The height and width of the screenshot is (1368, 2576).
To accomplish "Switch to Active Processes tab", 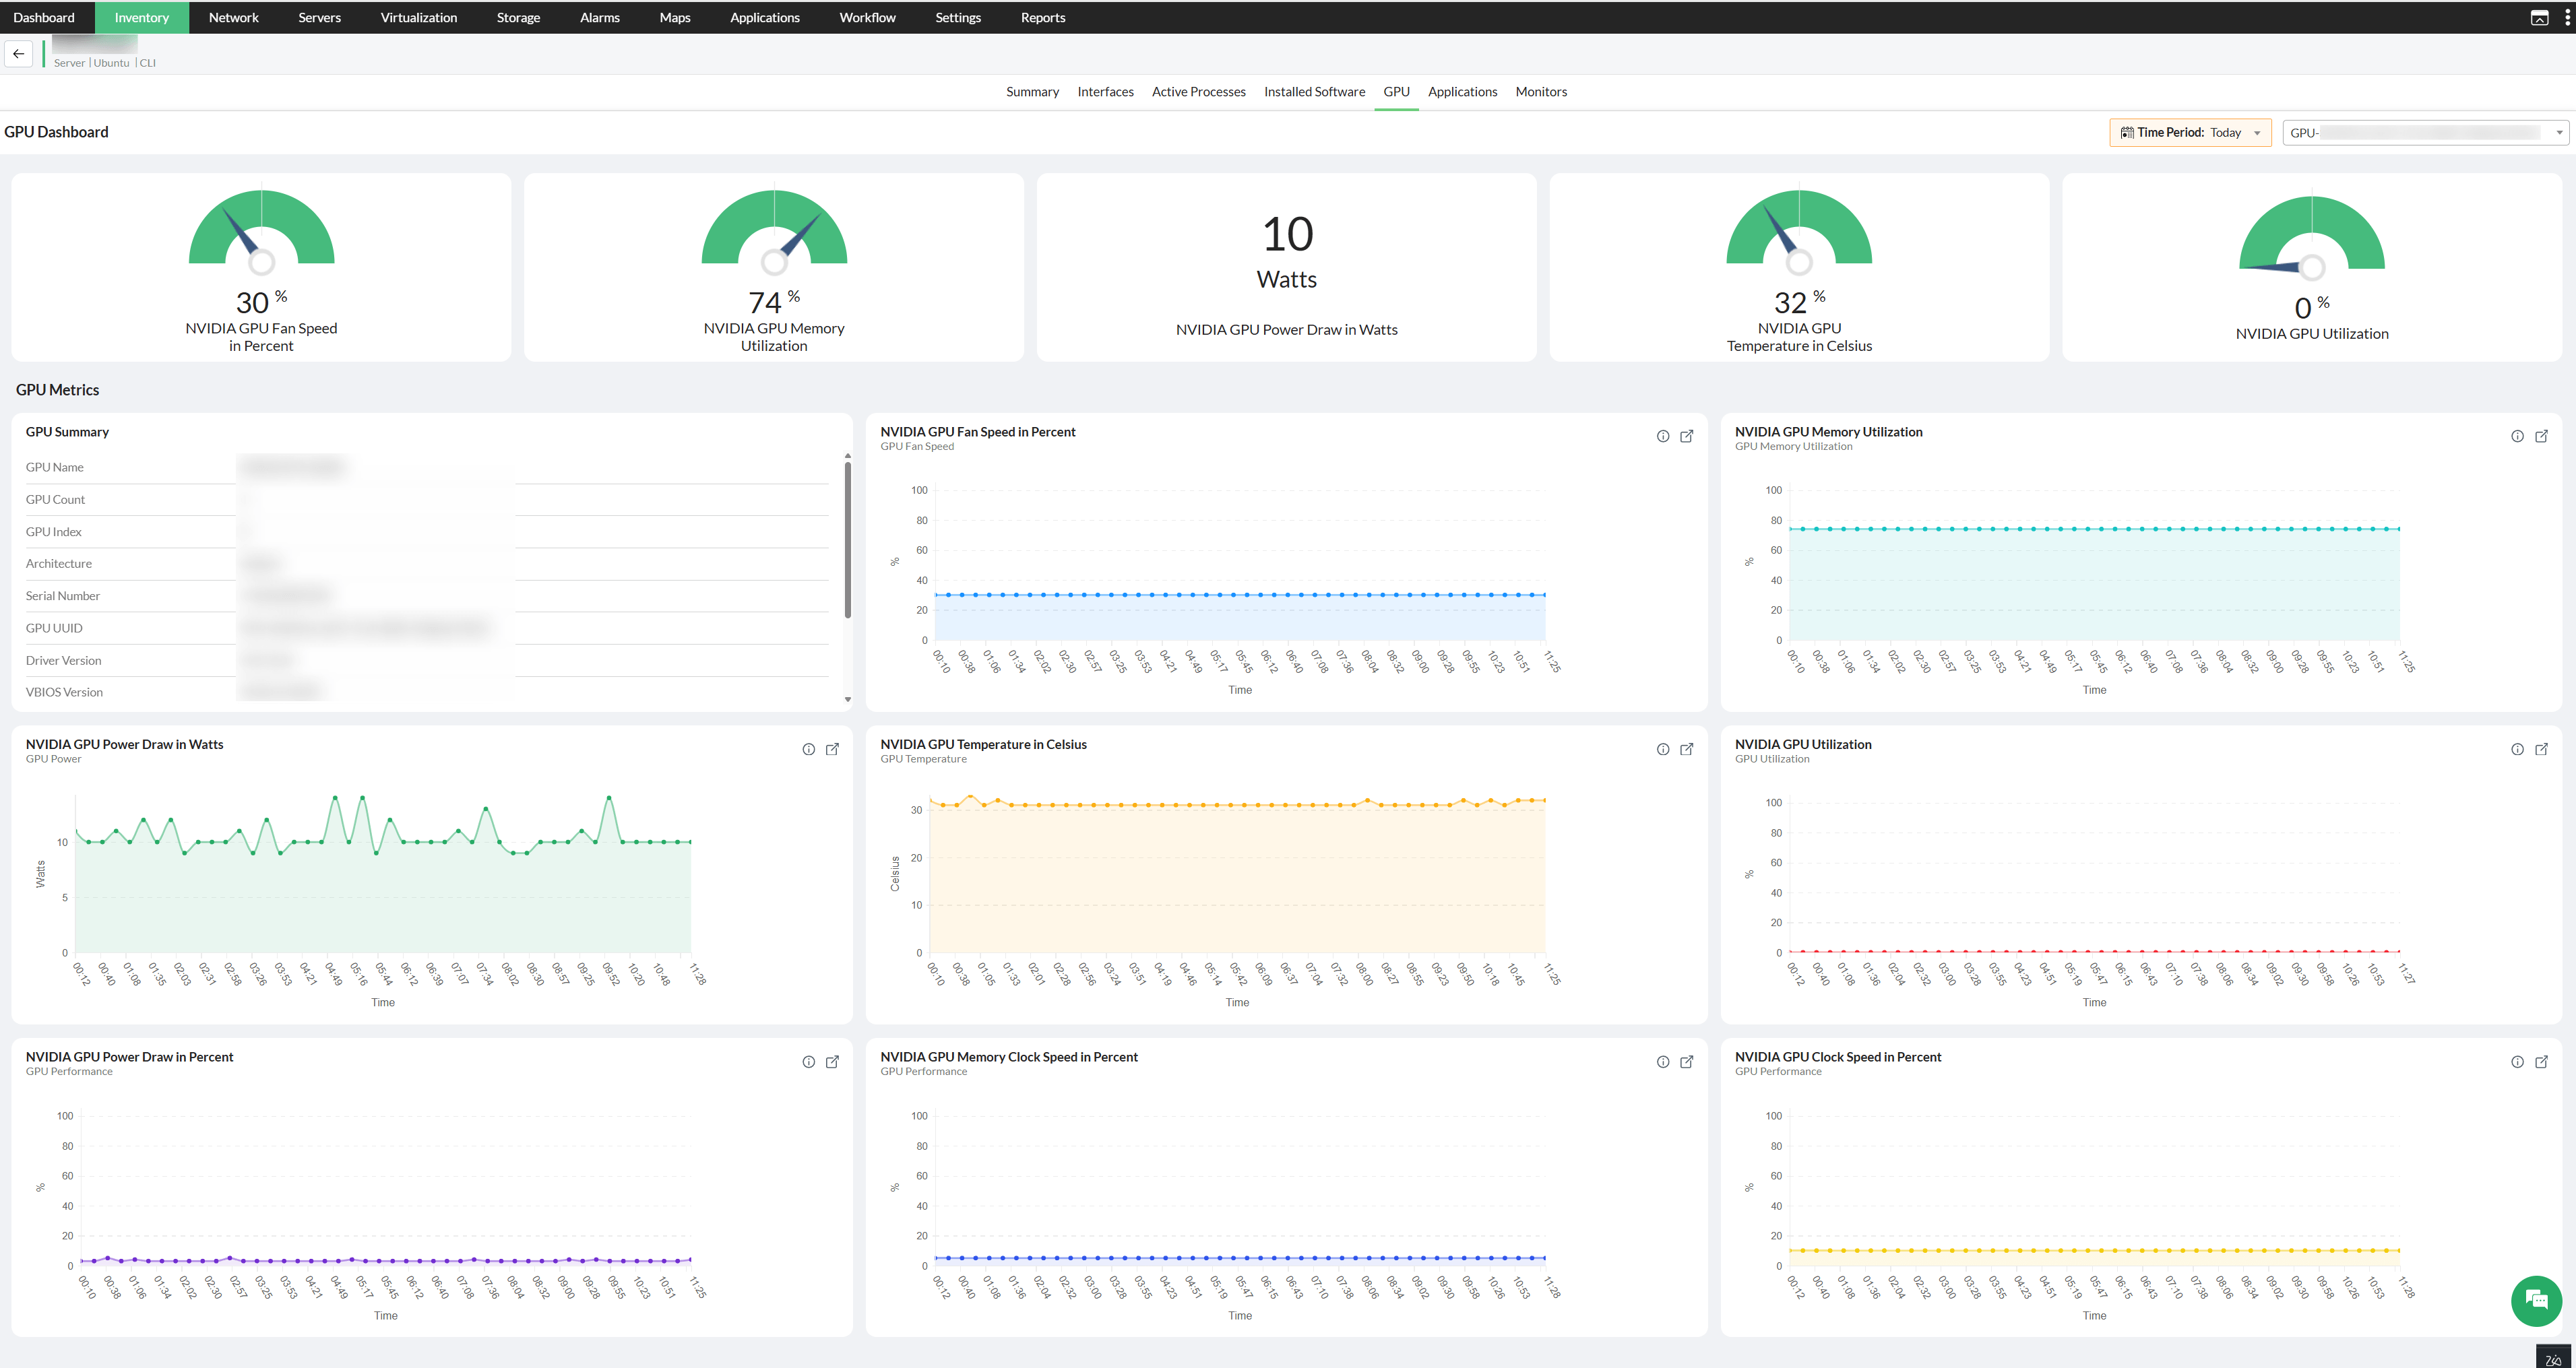I will 1198,92.
